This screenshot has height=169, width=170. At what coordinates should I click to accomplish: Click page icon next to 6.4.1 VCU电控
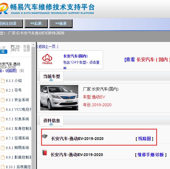(x=3, y=110)
